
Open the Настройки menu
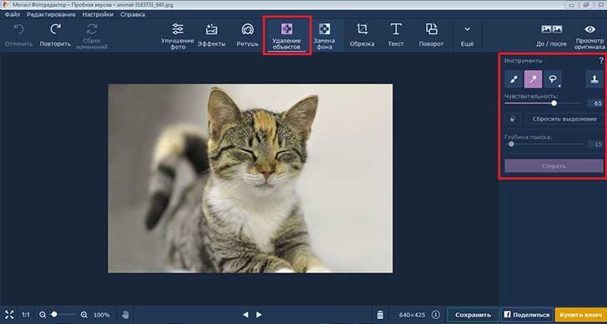point(98,14)
